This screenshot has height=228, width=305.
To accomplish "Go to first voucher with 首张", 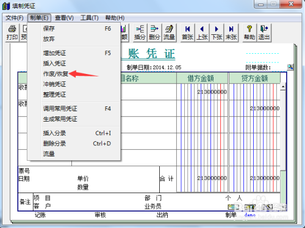I will point(187,32).
